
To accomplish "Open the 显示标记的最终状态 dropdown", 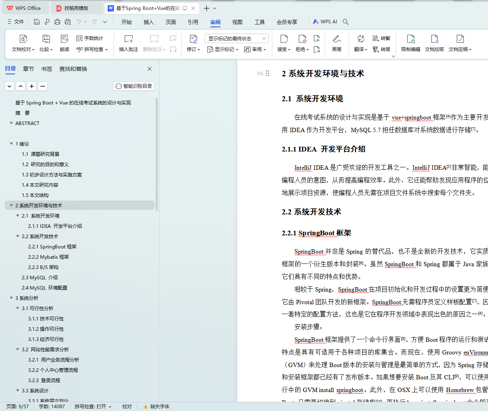I will 237,38.
